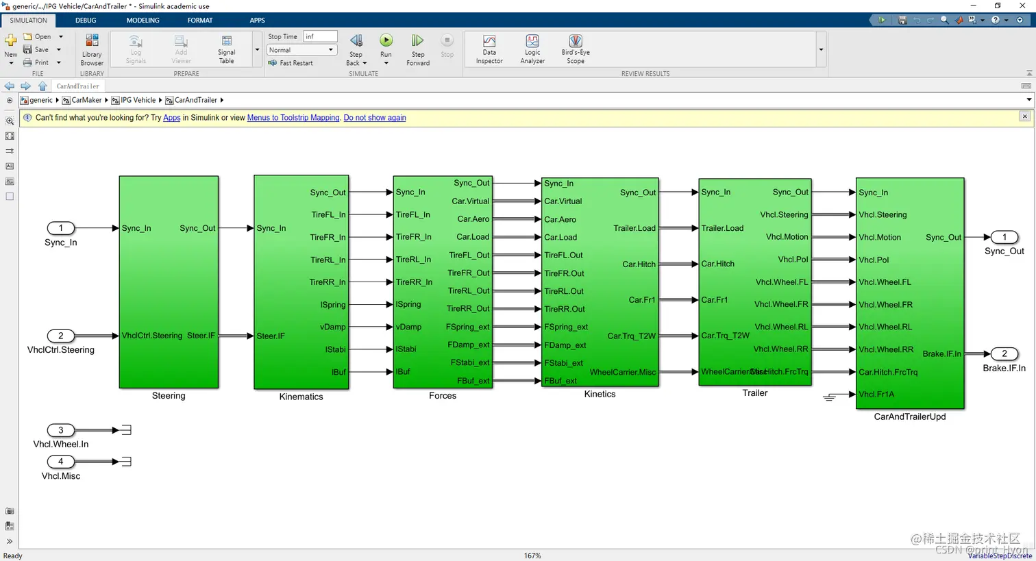1036x561 pixels.
Task: Click the Step Forward button
Action: pyautogui.click(x=418, y=49)
